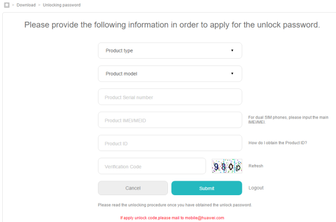Click the Product model dropdown arrow

[232, 74]
